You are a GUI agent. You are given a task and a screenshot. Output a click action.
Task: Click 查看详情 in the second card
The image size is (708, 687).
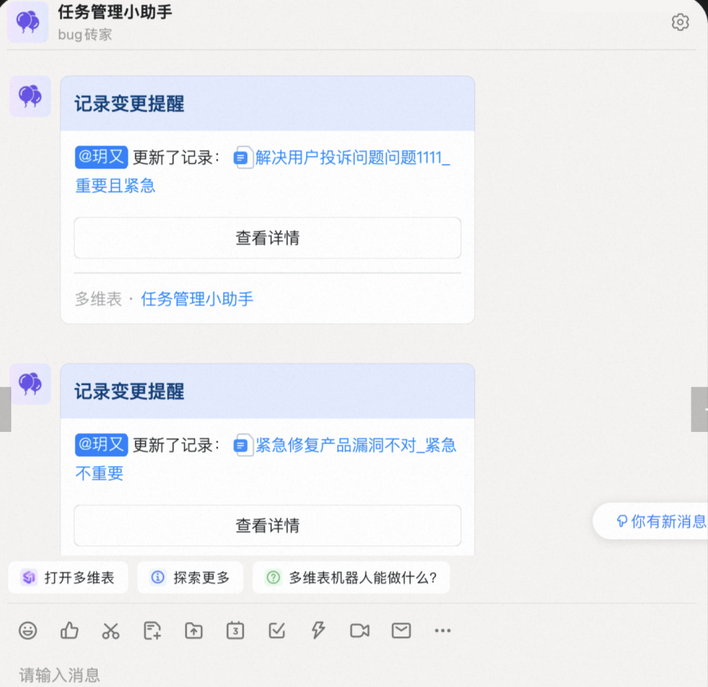[267, 526]
